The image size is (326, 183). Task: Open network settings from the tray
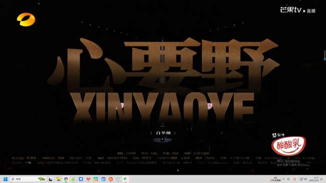tap(301, 179)
